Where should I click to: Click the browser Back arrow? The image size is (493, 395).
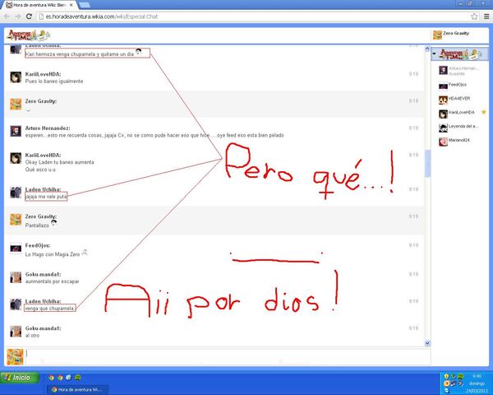coord(7,16)
